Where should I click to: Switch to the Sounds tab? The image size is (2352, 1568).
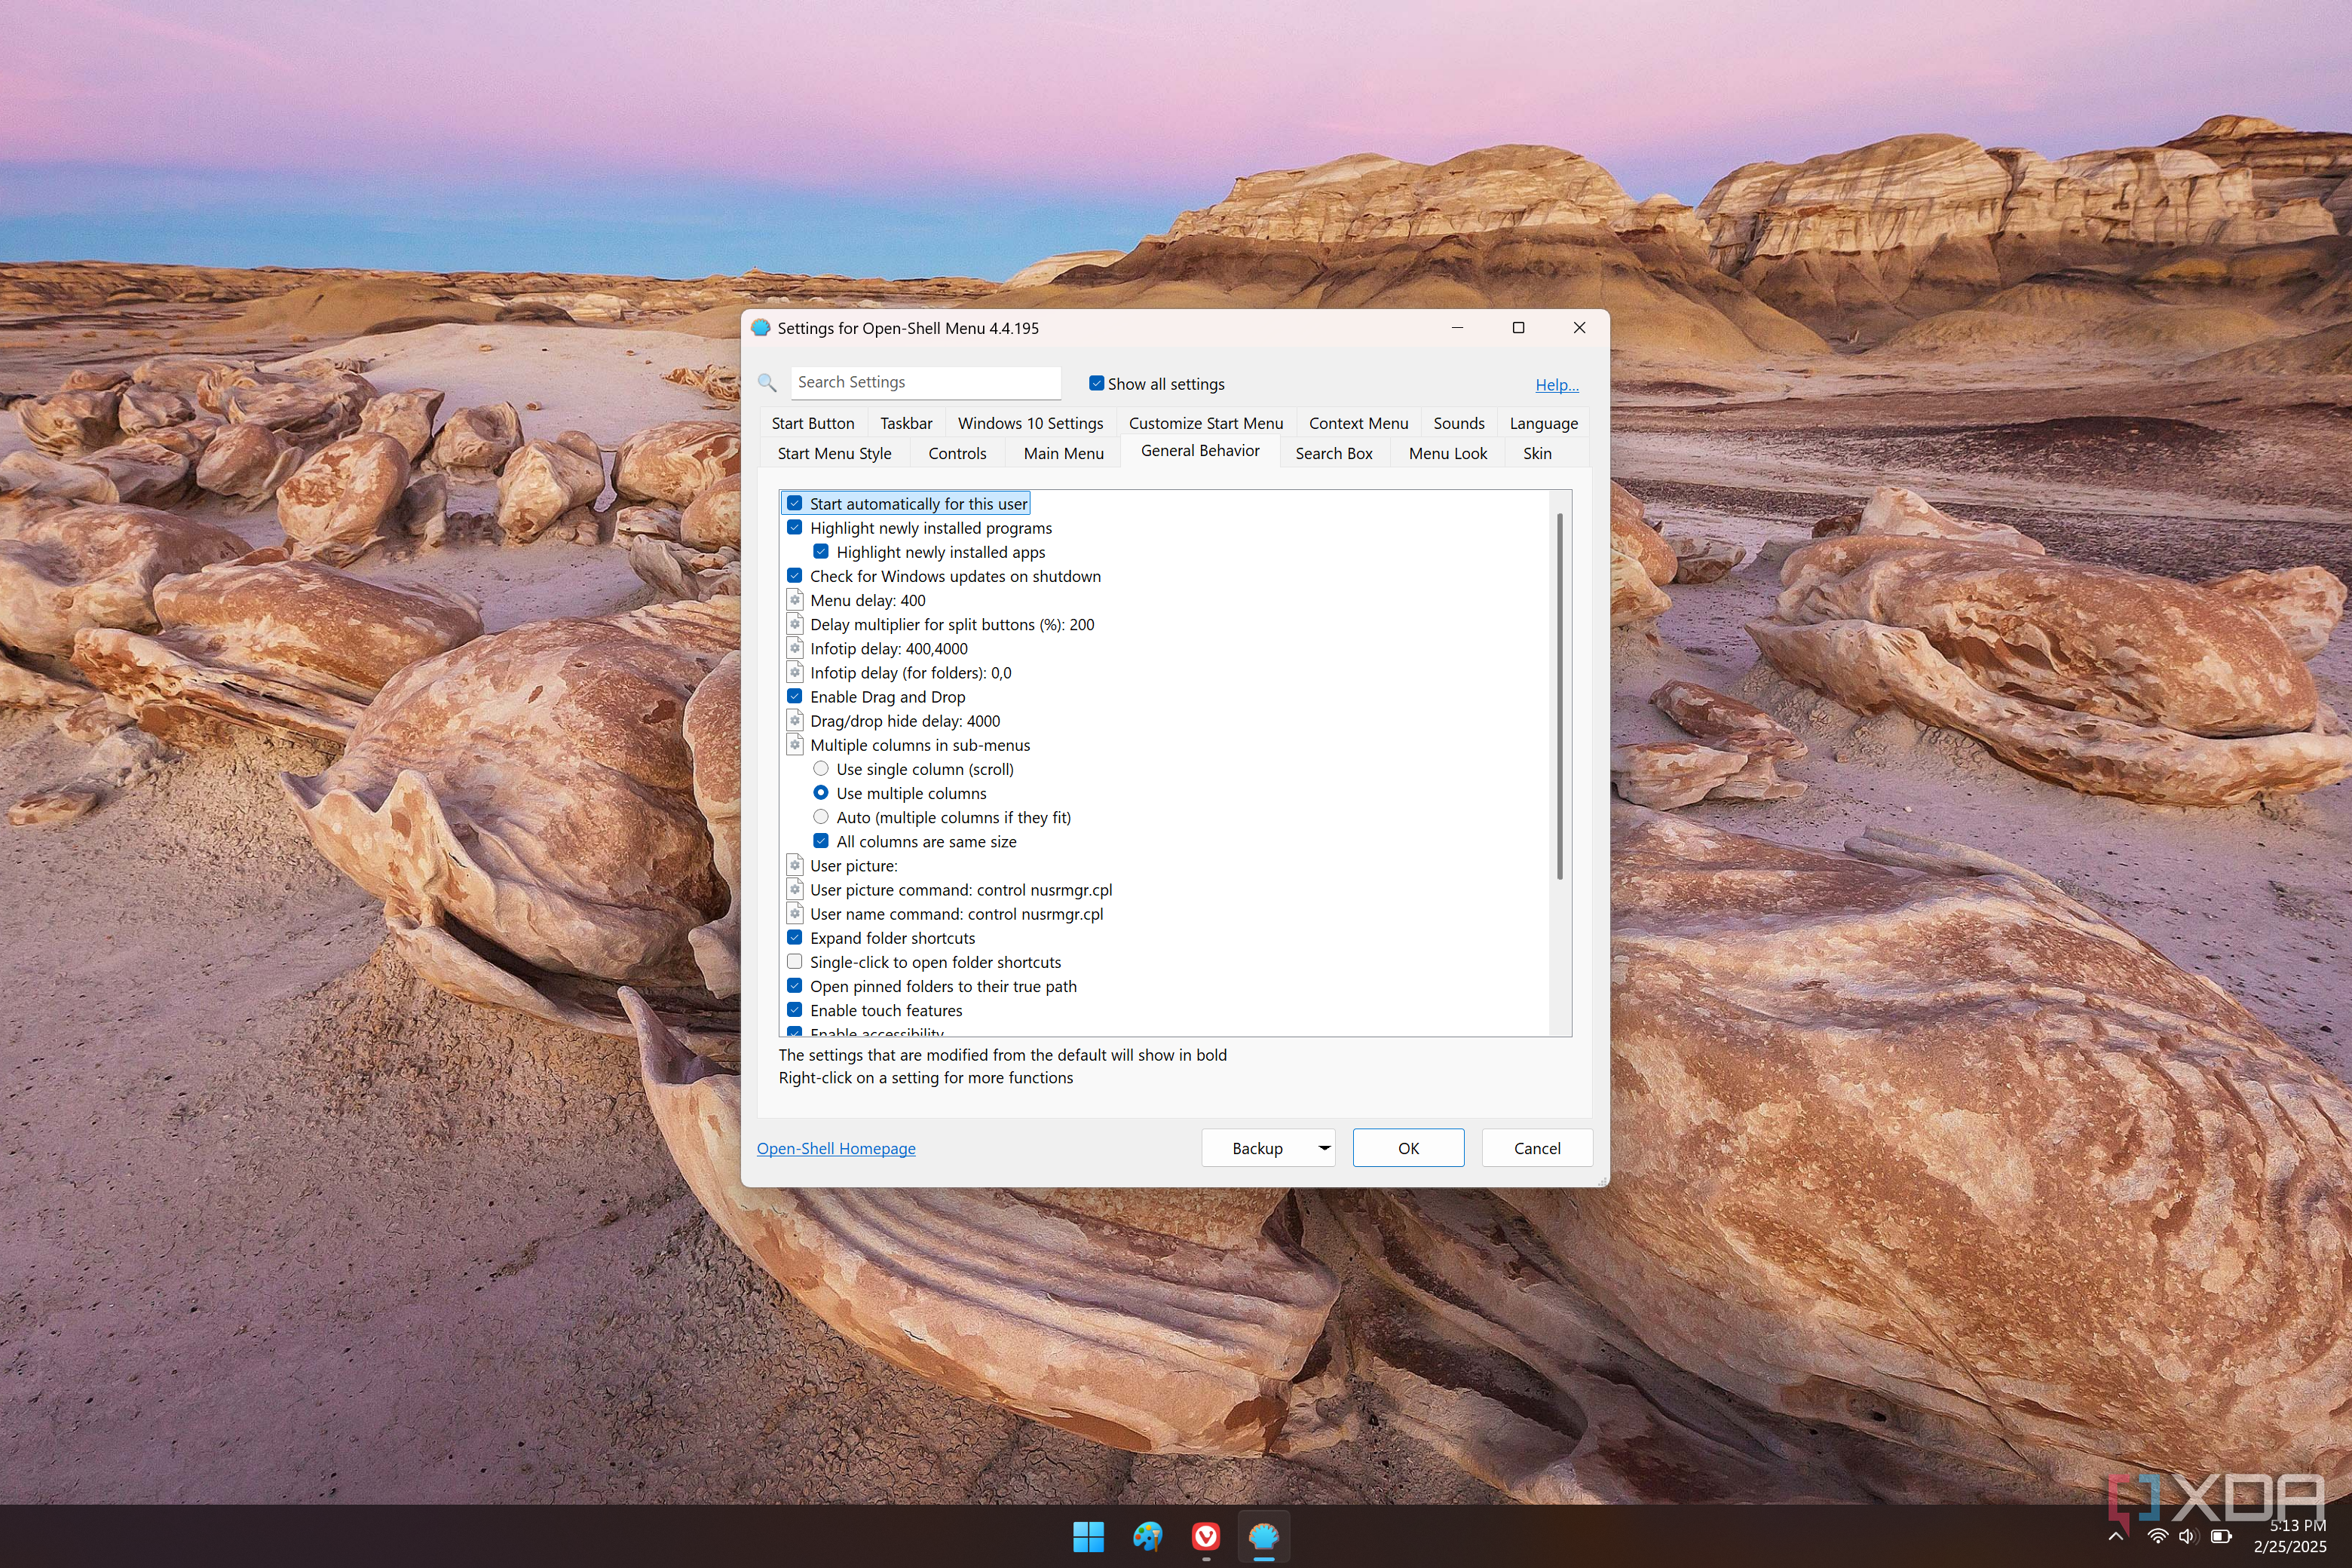point(1459,423)
